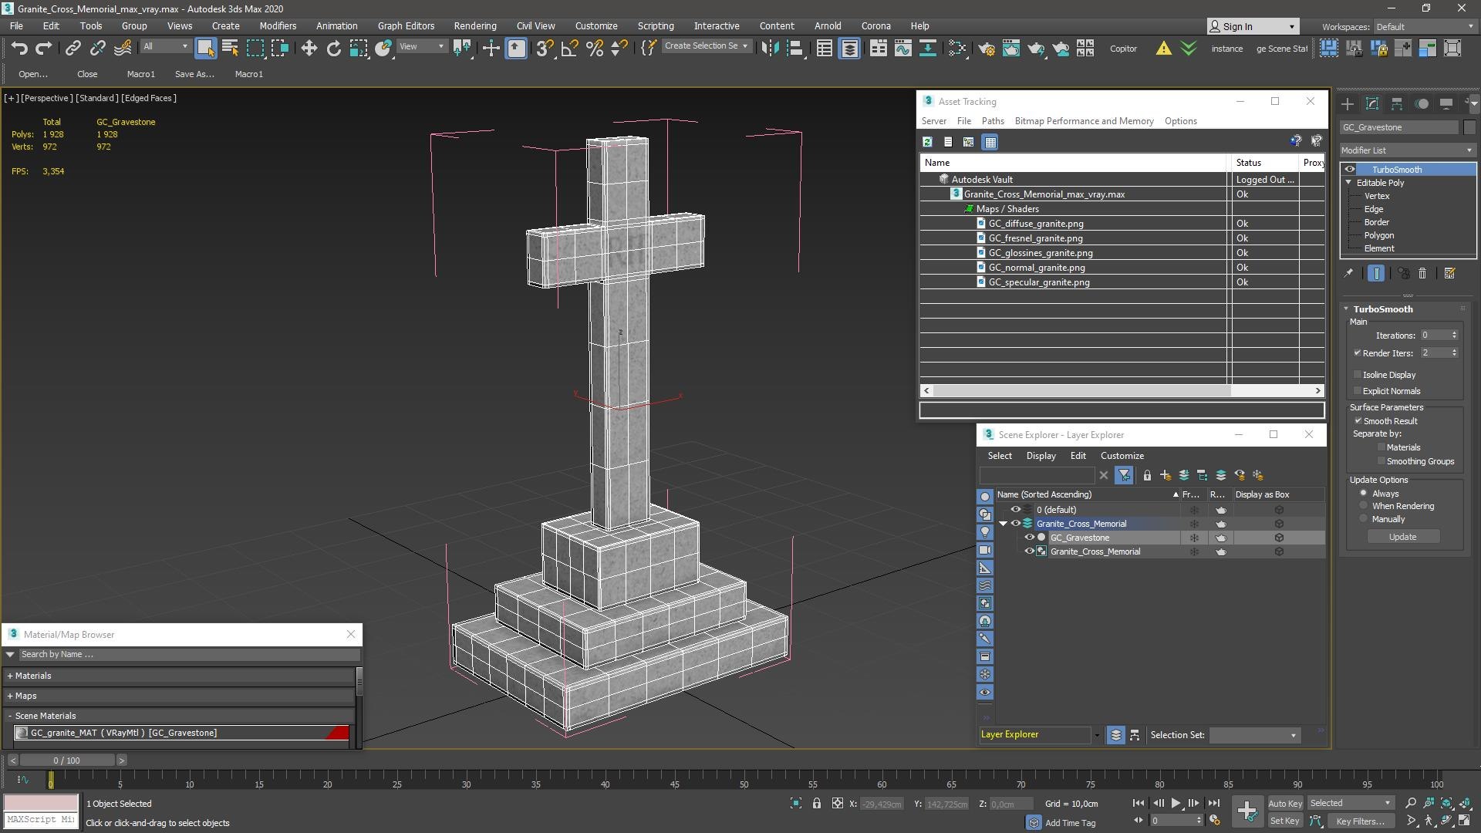Click Pin Stack icon below modifier list
The height and width of the screenshot is (833, 1481).
pos(1348,273)
